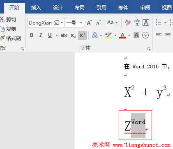Click the strikethrough line 在 Word 2016 中
Image resolution: width=173 pixels, height=149 pixels.
(x=148, y=67)
